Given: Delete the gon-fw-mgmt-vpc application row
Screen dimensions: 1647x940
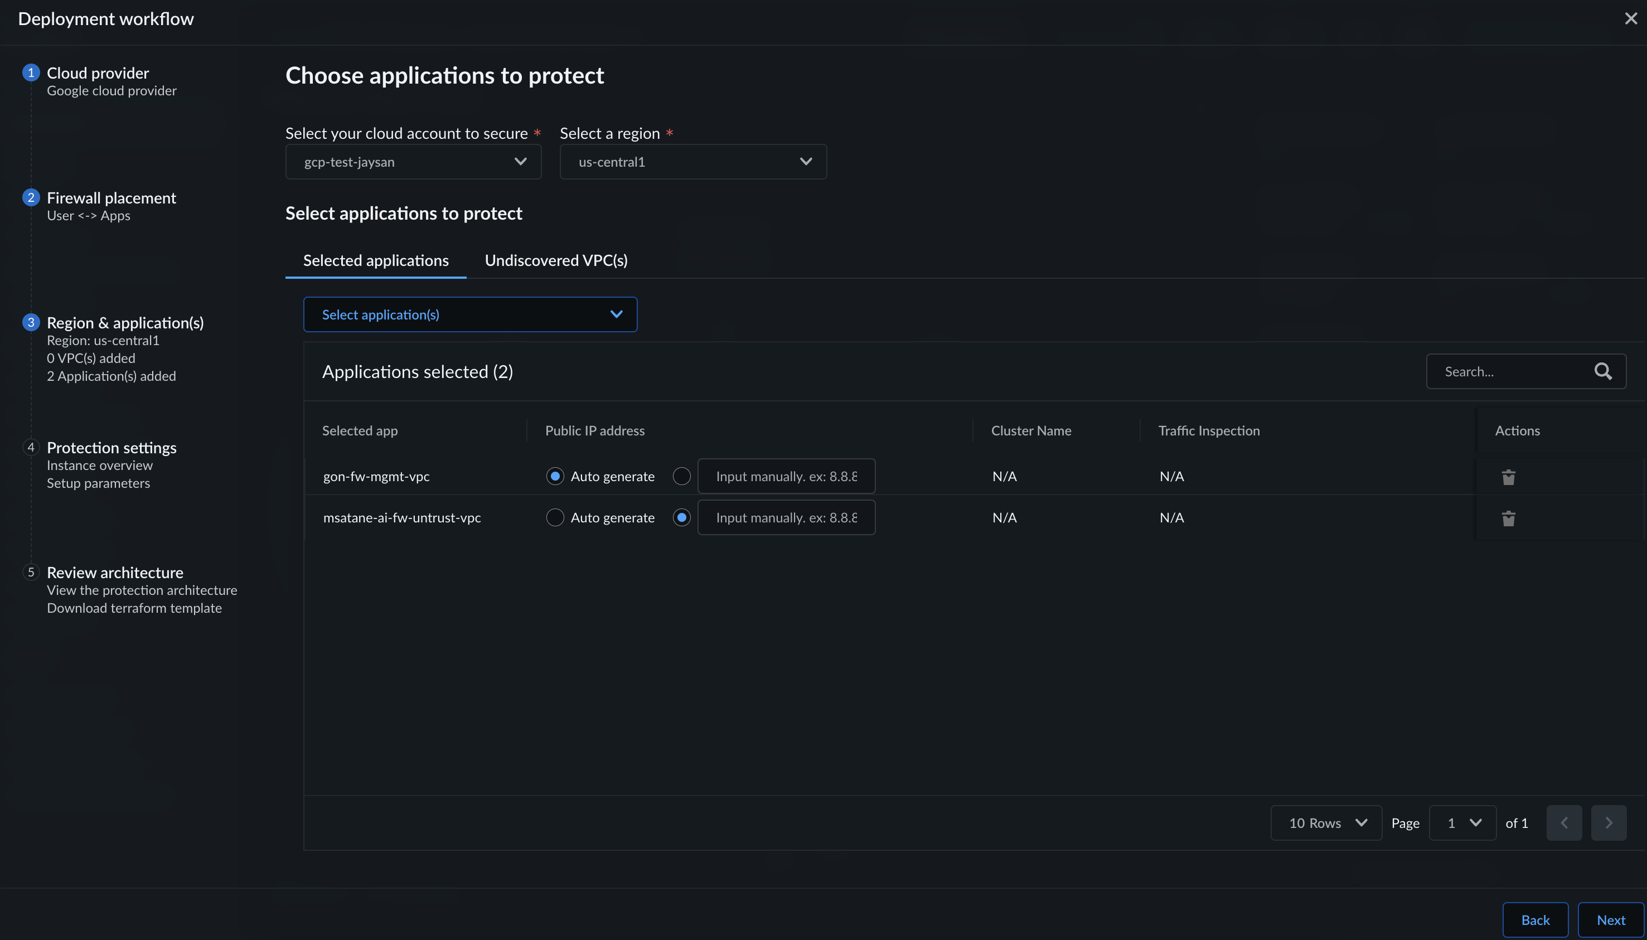Looking at the screenshot, I should 1508,477.
